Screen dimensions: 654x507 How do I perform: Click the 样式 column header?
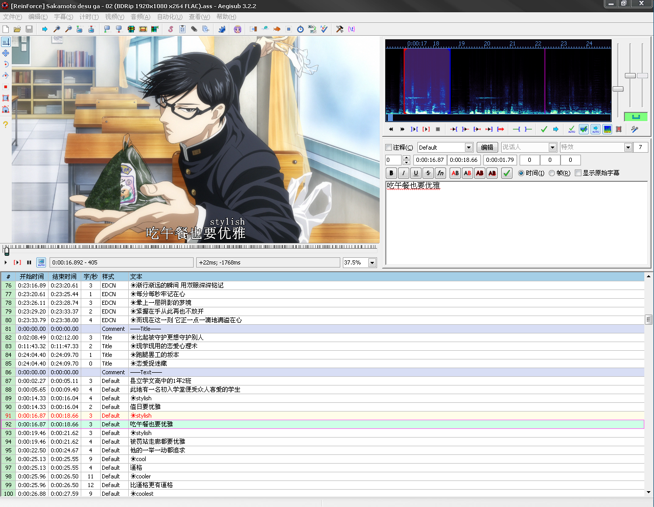click(x=113, y=277)
